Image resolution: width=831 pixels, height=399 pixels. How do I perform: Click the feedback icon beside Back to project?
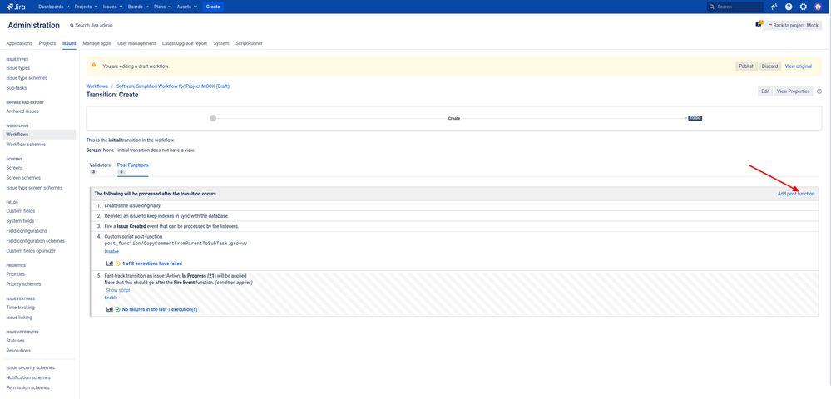pos(759,24)
